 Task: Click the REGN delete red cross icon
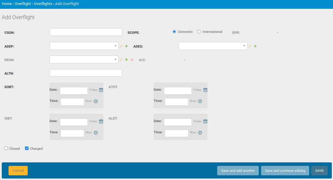[132, 60]
